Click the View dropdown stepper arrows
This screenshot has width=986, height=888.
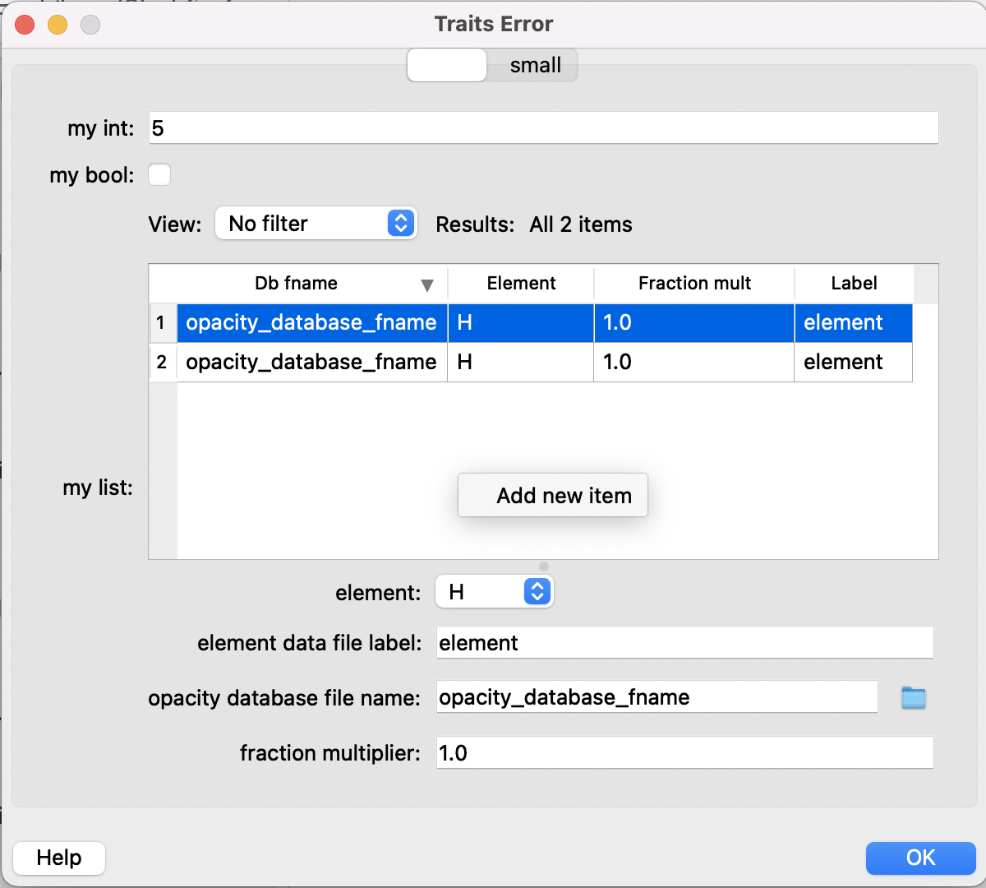403,223
